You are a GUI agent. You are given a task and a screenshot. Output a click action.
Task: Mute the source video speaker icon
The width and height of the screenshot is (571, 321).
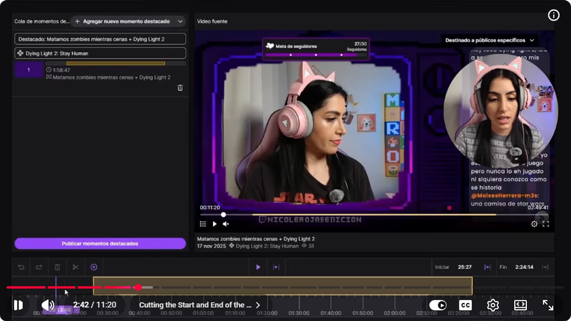pyautogui.click(x=226, y=224)
